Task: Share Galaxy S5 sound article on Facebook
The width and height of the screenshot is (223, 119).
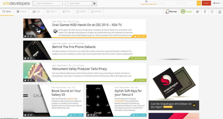Action: pos(28,115)
